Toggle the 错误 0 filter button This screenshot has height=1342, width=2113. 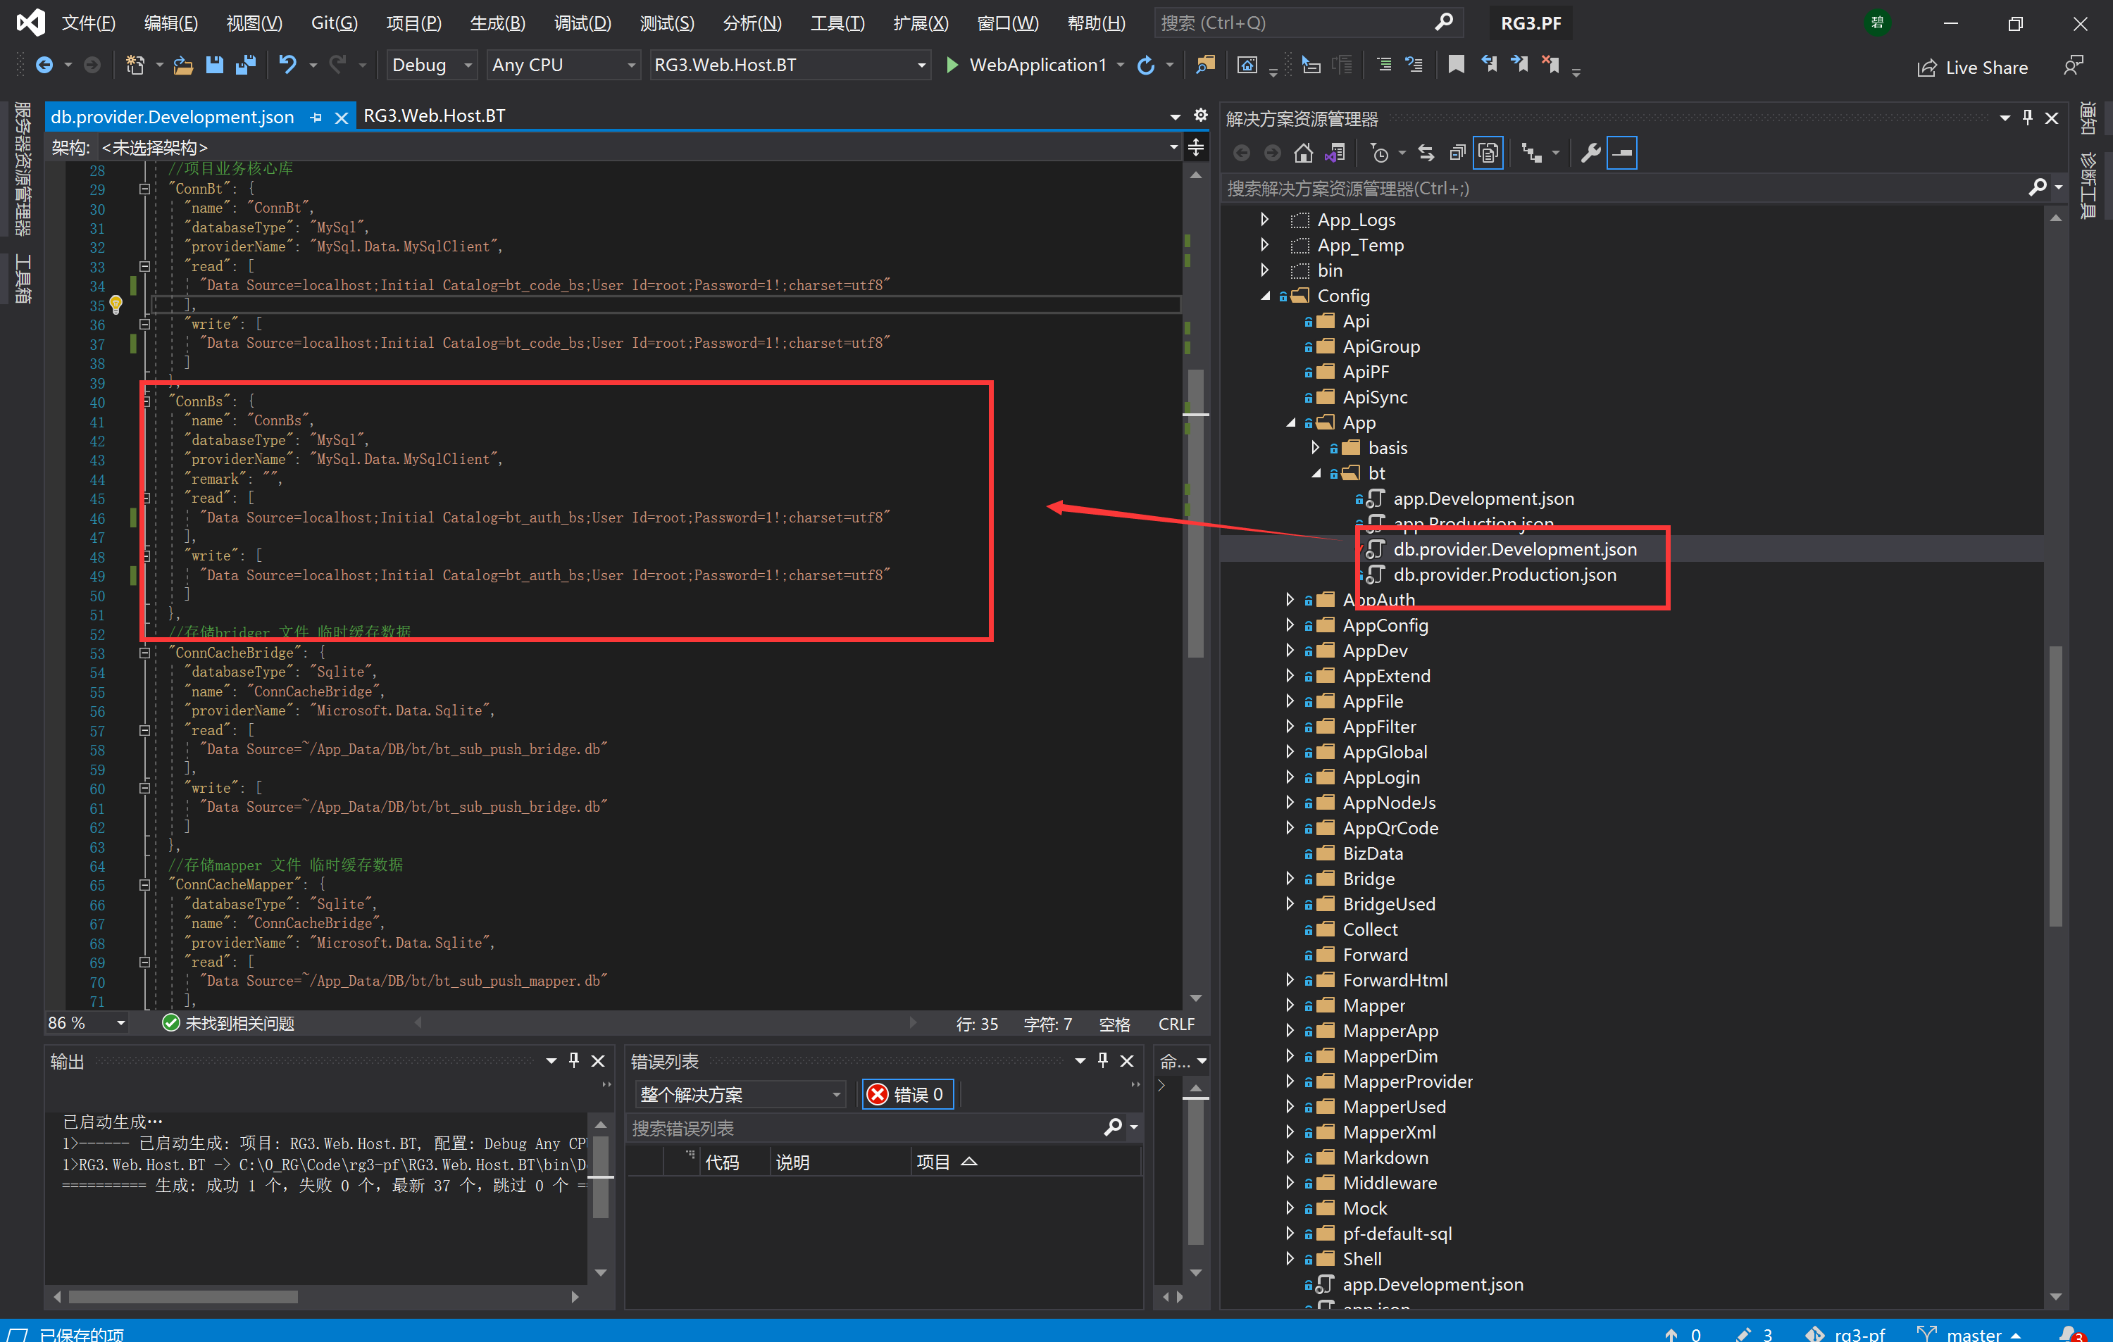[907, 1093]
